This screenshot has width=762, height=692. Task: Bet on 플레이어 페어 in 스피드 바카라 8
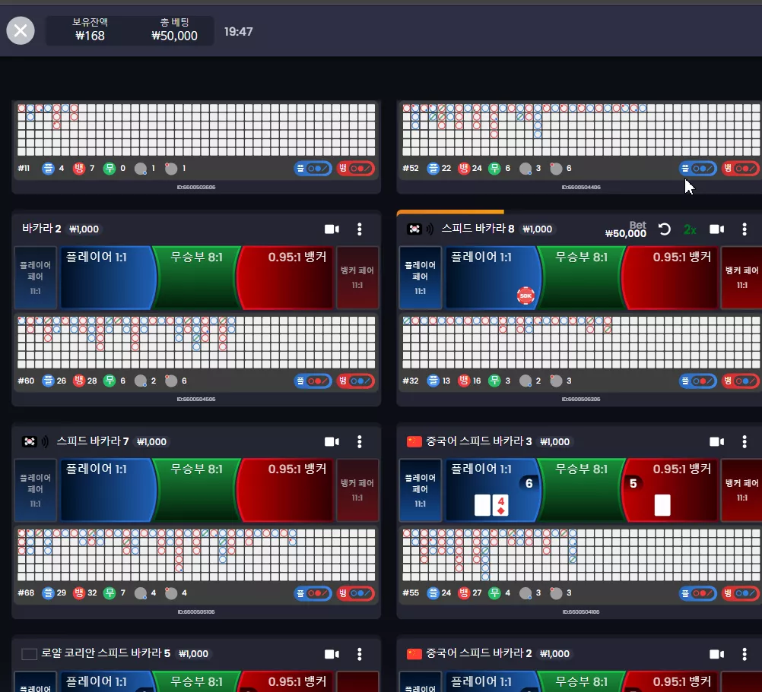click(421, 277)
